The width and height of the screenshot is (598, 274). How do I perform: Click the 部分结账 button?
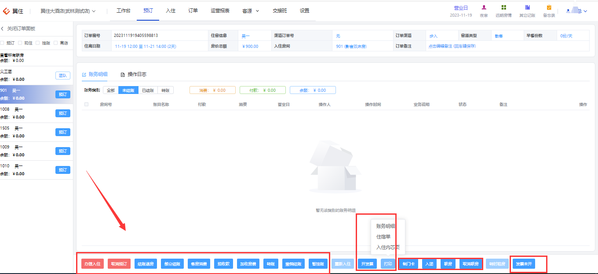pyautogui.click(x=172, y=264)
